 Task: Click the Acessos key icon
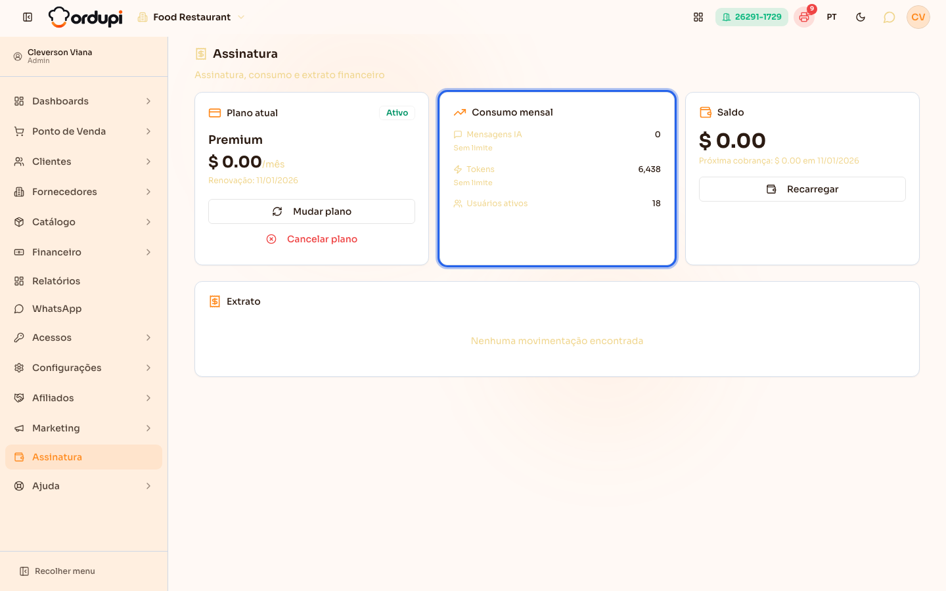(x=19, y=338)
